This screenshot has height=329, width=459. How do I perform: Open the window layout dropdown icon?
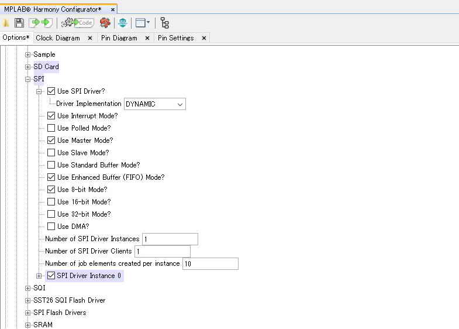(143, 23)
